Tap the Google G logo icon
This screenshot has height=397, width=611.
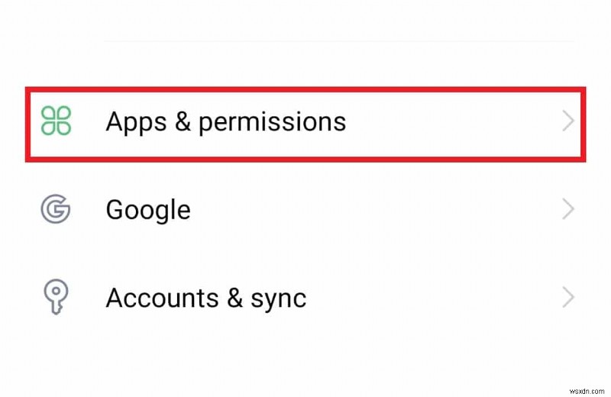(56, 209)
